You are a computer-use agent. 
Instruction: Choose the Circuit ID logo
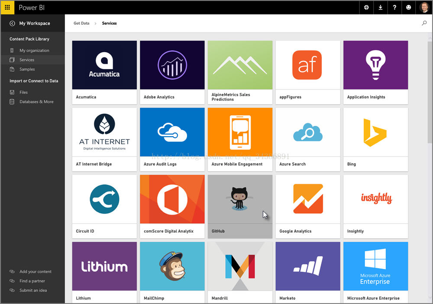click(104, 199)
